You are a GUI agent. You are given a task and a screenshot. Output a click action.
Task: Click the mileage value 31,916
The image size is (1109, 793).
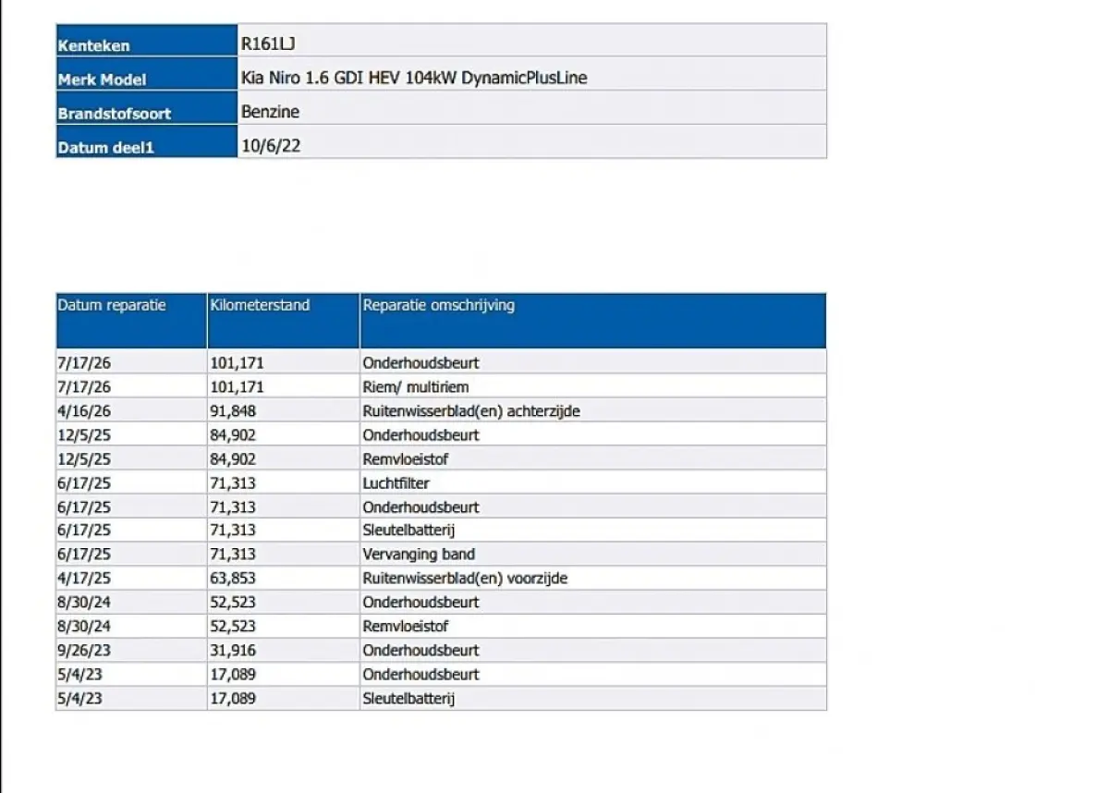click(233, 651)
